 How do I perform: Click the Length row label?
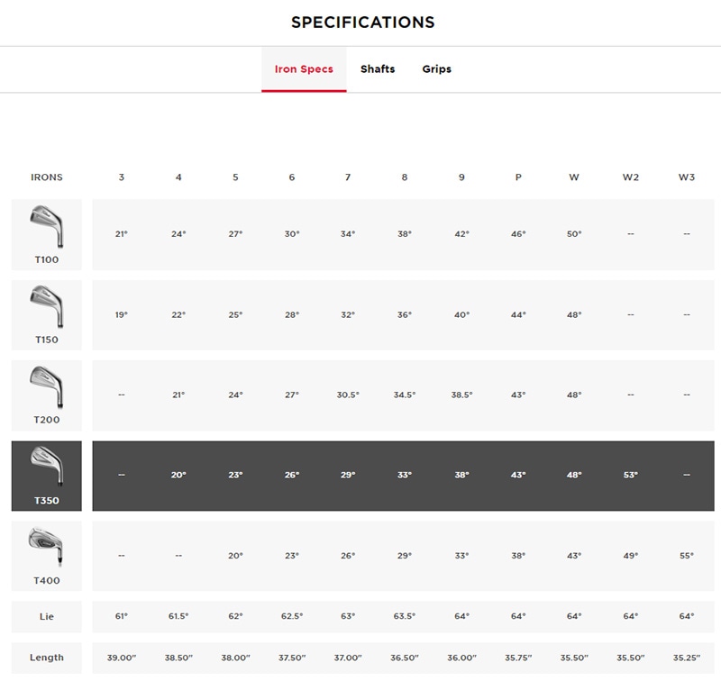(47, 658)
